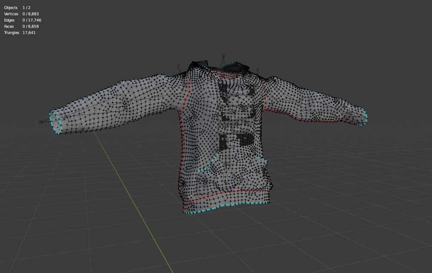
Task: Click the Triangles 17,641 statistic
Action: tap(20, 33)
